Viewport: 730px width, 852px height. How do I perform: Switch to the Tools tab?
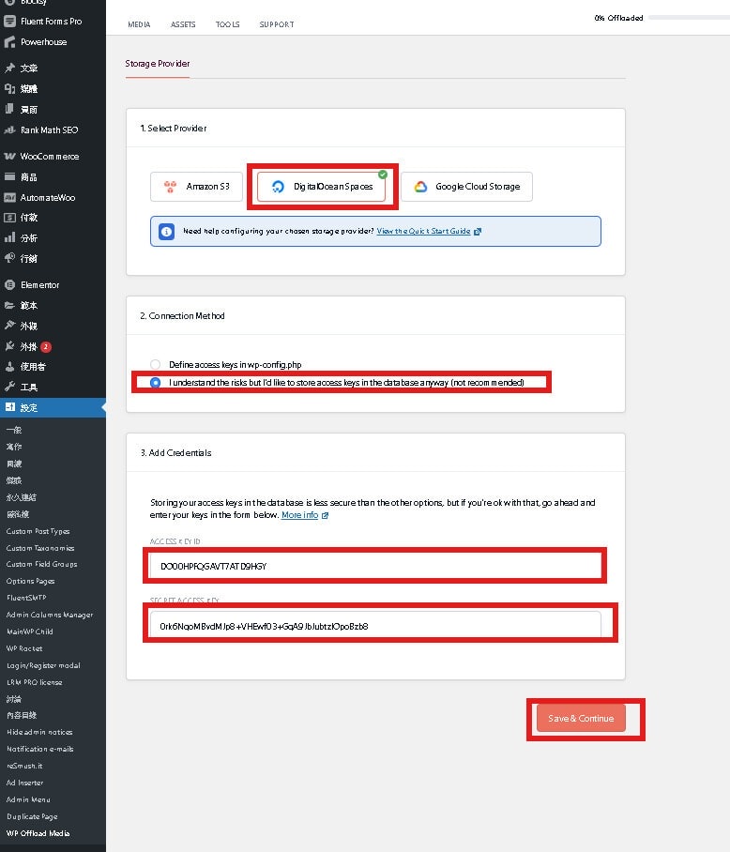227,24
